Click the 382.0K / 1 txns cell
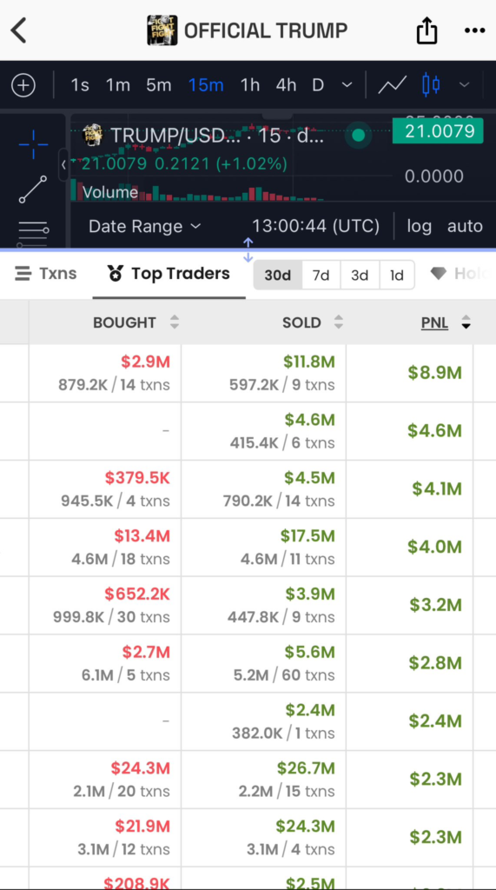 coord(283,733)
